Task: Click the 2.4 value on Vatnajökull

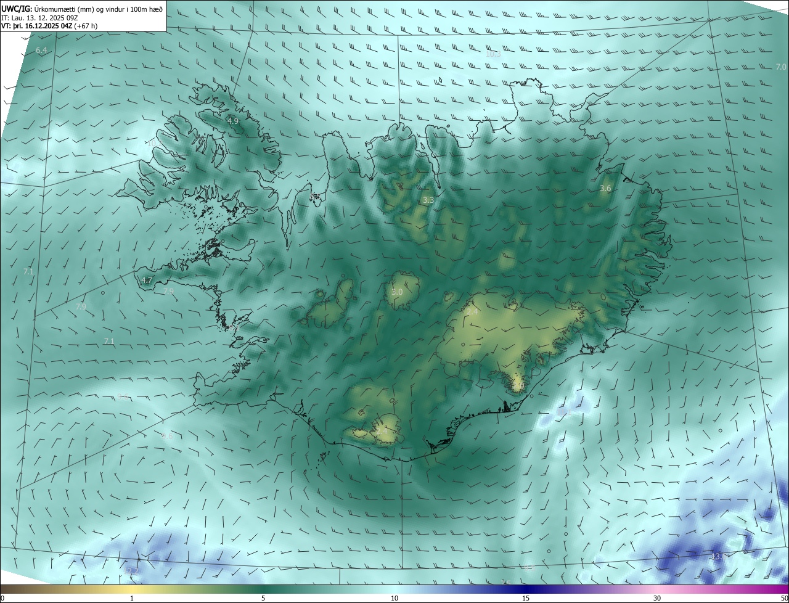Action: tap(473, 313)
